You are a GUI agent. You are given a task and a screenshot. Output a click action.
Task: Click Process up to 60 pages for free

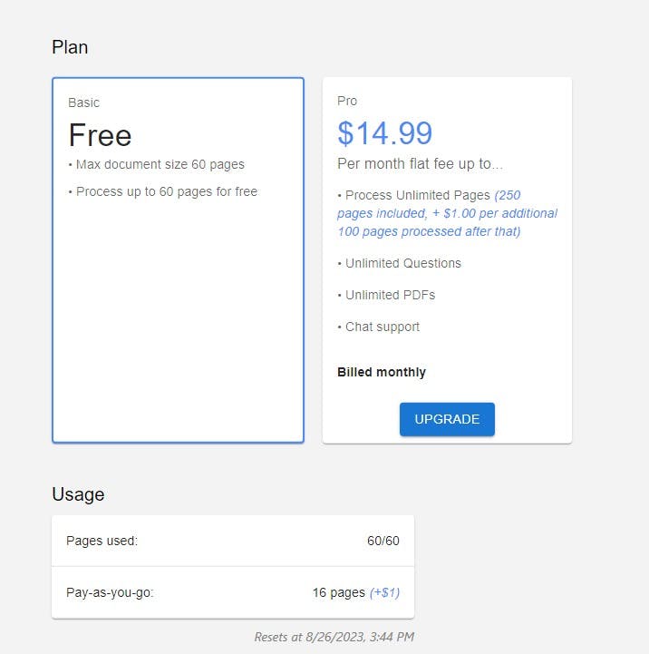[162, 191]
